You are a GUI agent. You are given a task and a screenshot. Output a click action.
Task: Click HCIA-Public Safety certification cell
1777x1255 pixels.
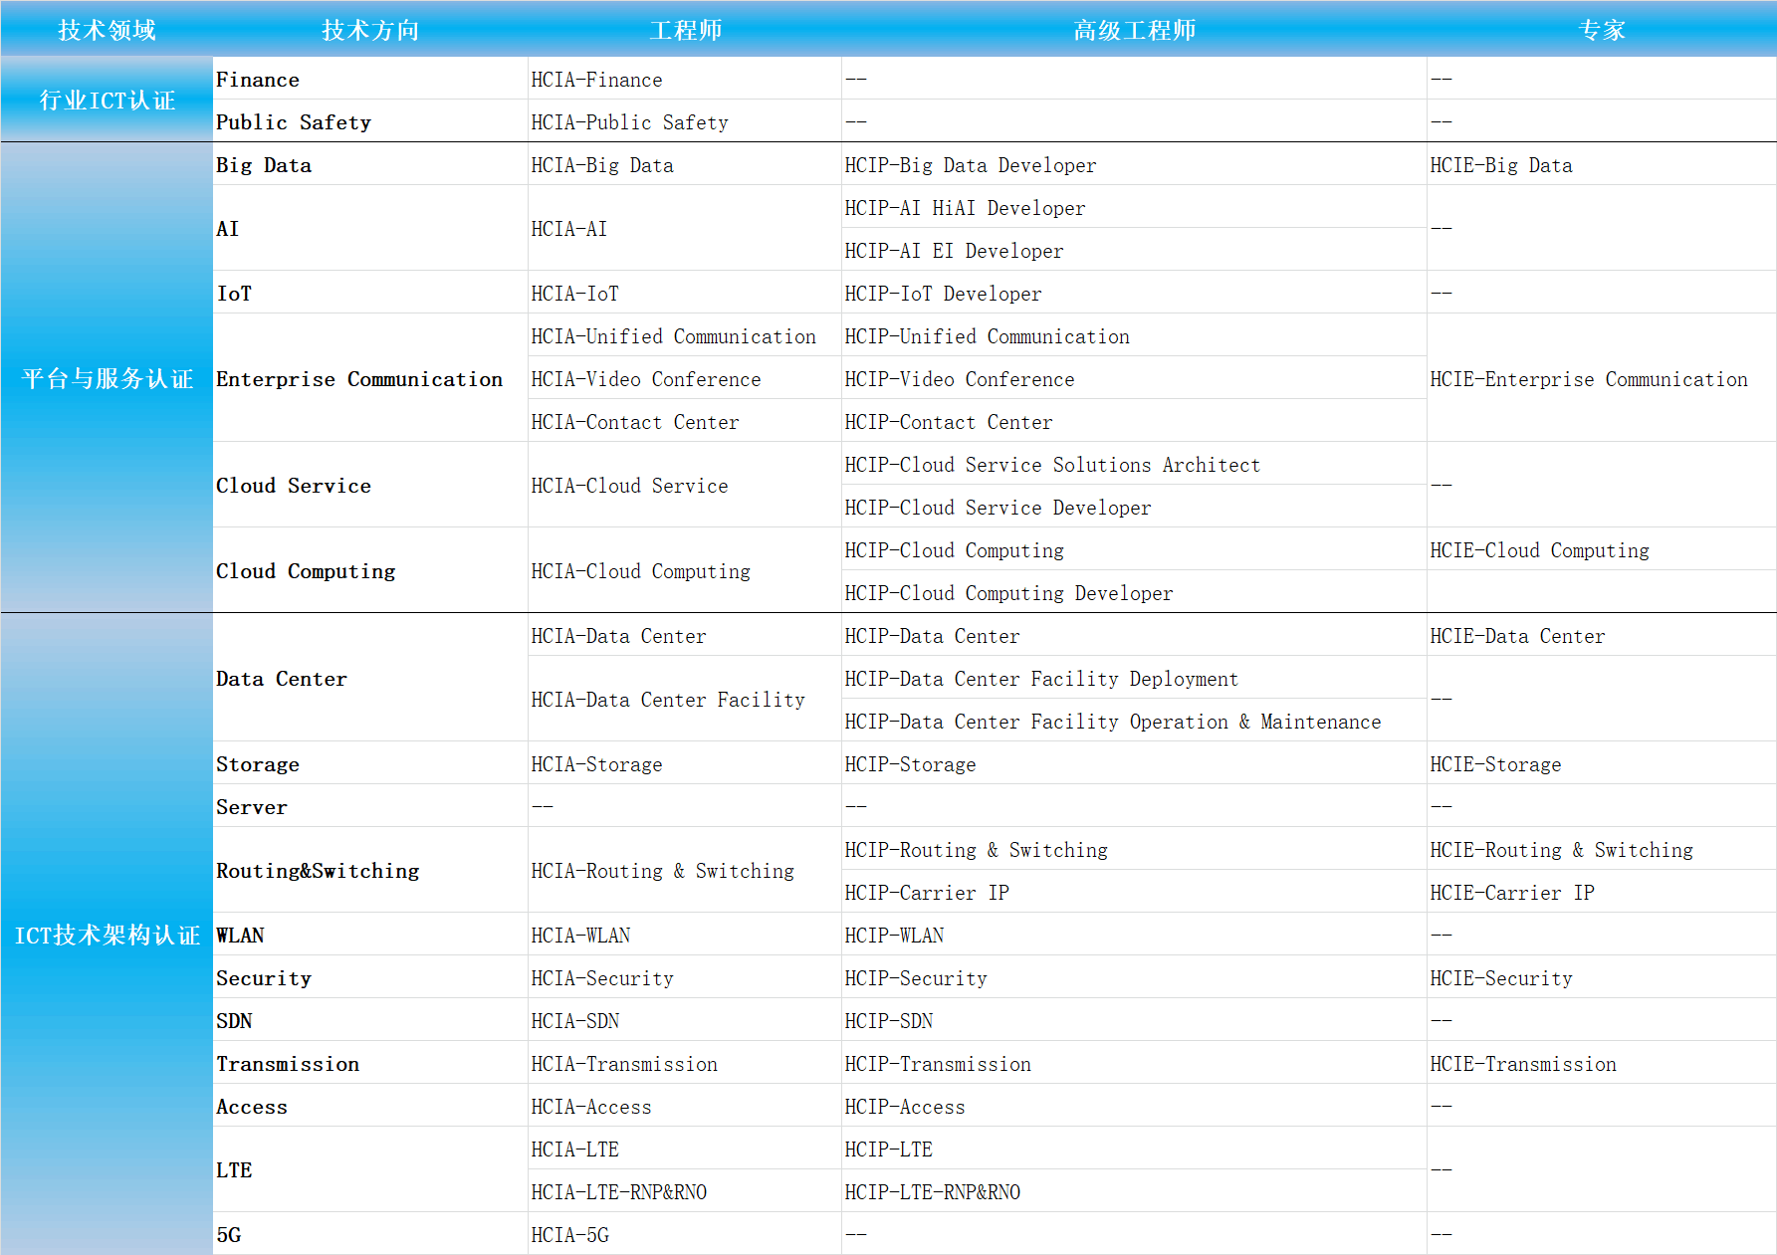pyautogui.click(x=629, y=122)
